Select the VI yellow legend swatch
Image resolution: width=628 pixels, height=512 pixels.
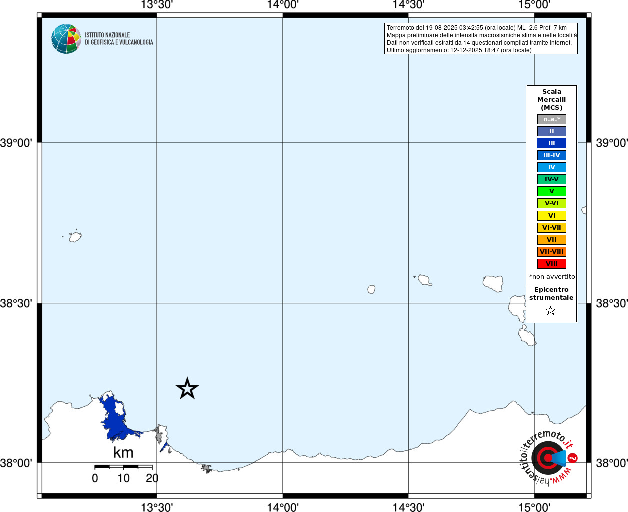tap(552, 216)
